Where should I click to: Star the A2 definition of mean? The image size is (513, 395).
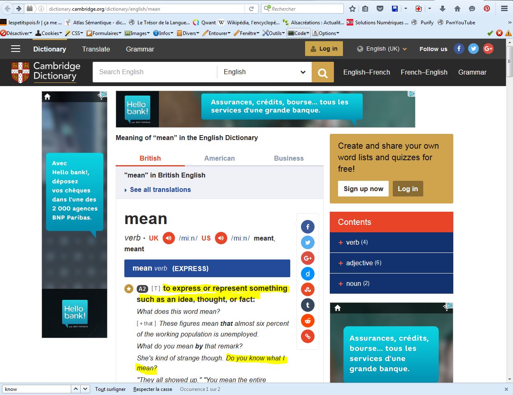pos(129,289)
